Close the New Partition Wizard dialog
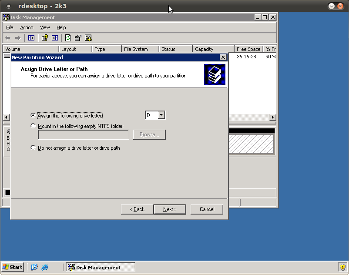Viewport: 349px width, 275px height. pyautogui.click(x=223, y=57)
